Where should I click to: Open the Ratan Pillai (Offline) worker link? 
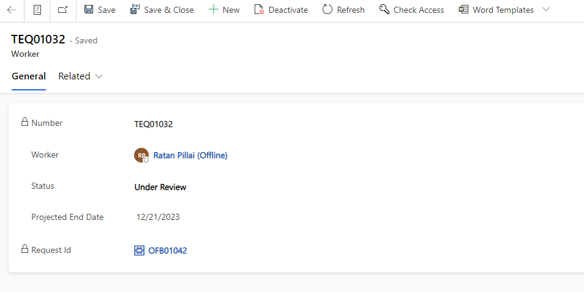click(x=190, y=155)
